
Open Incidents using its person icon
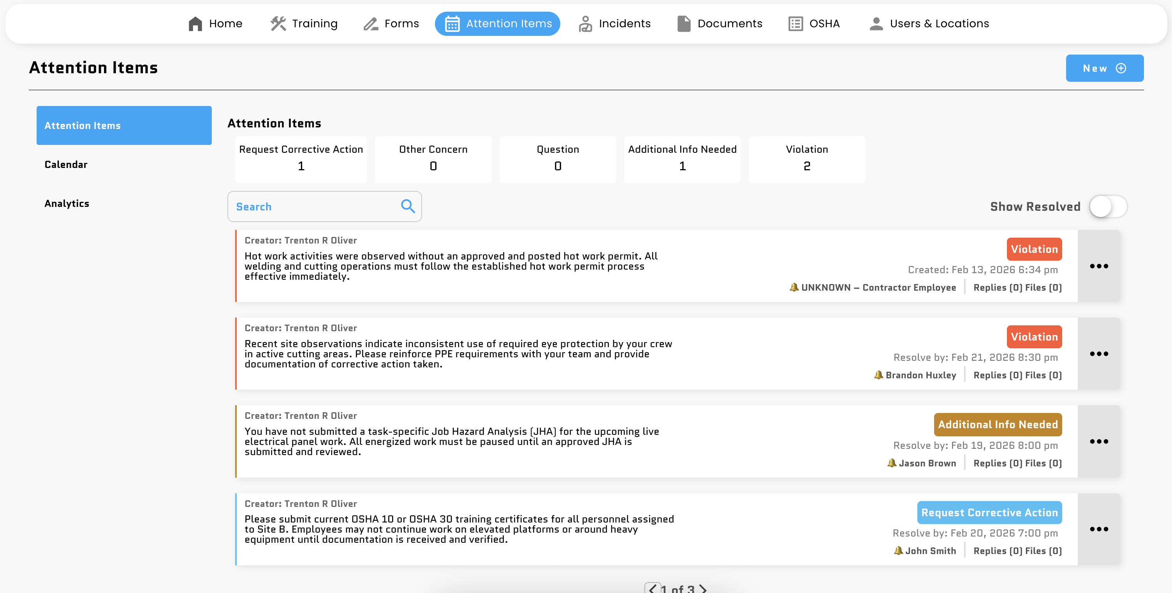585,23
